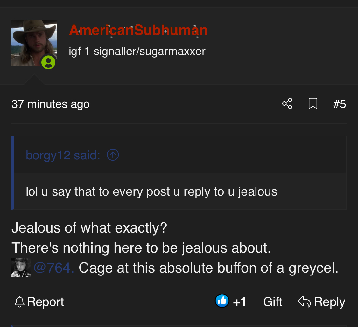Click the blue thumbs-up reaction icon

(x=222, y=301)
